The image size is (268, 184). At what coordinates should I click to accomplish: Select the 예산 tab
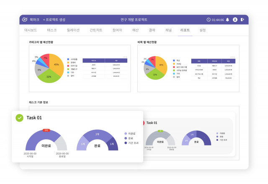(135, 31)
